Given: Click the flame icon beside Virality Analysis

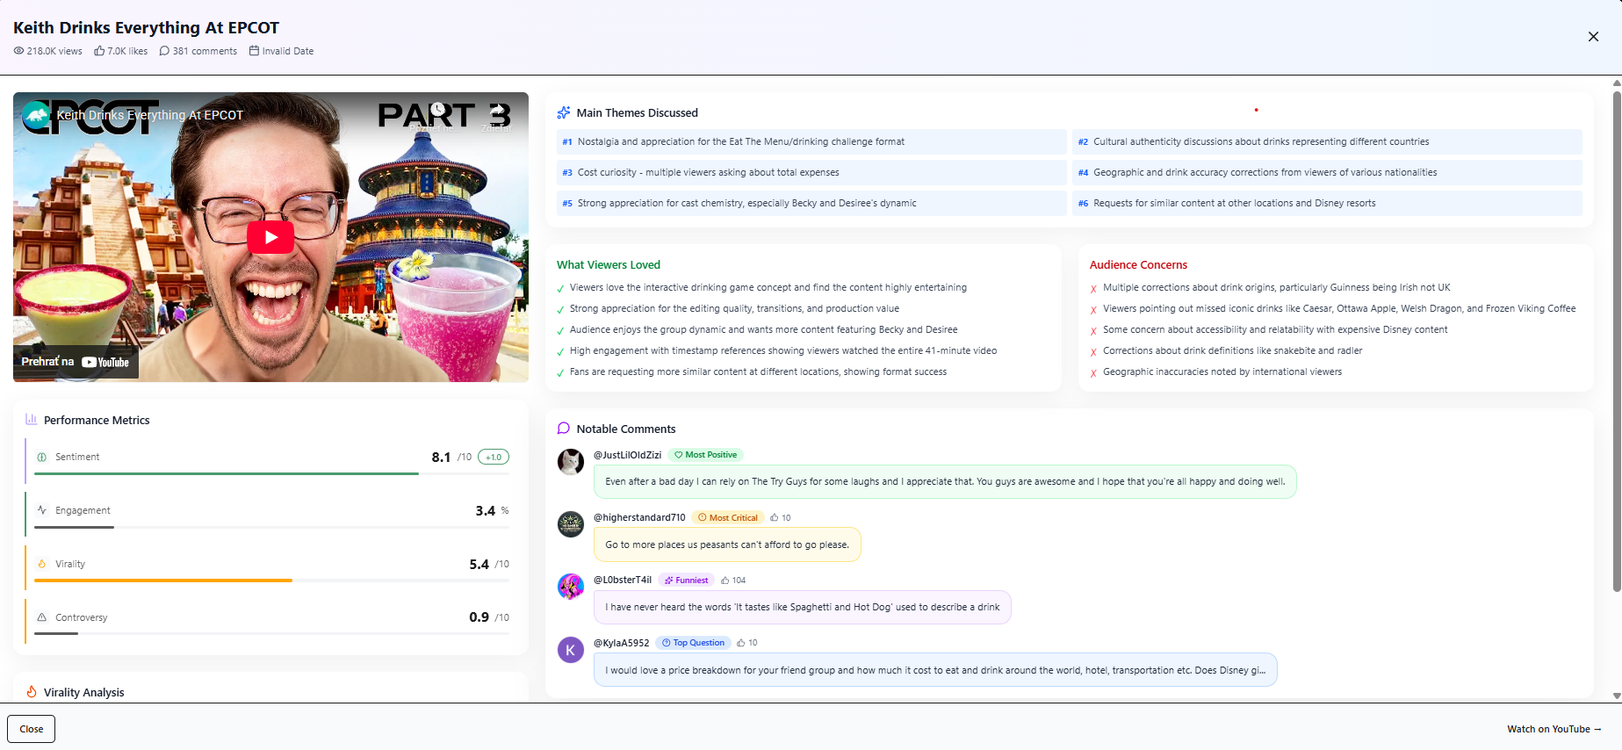Looking at the screenshot, I should click(32, 692).
